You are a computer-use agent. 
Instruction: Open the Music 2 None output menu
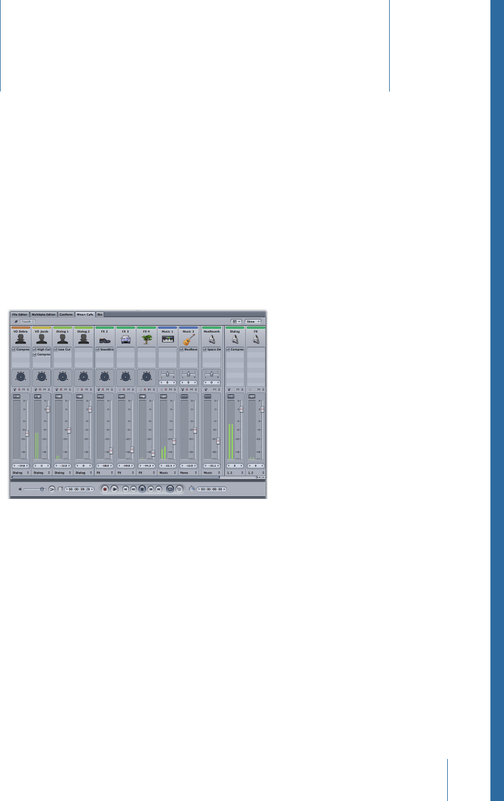[189, 472]
